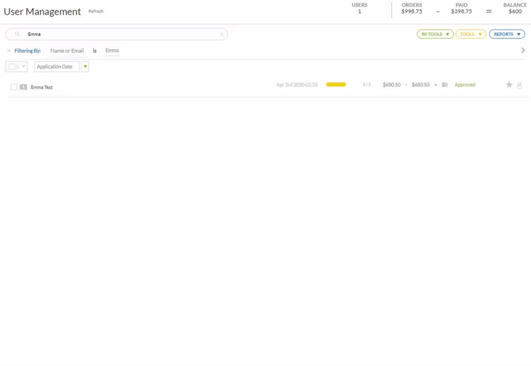The image size is (531, 366).
Task: Check the Emma Test row checkbox
Action: (x=14, y=87)
